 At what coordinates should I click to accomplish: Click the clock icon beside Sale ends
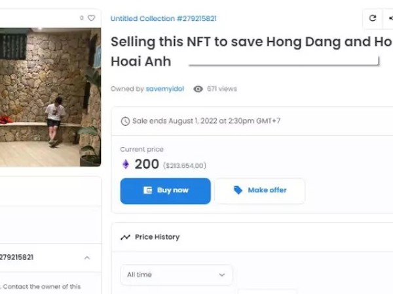click(125, 121)
